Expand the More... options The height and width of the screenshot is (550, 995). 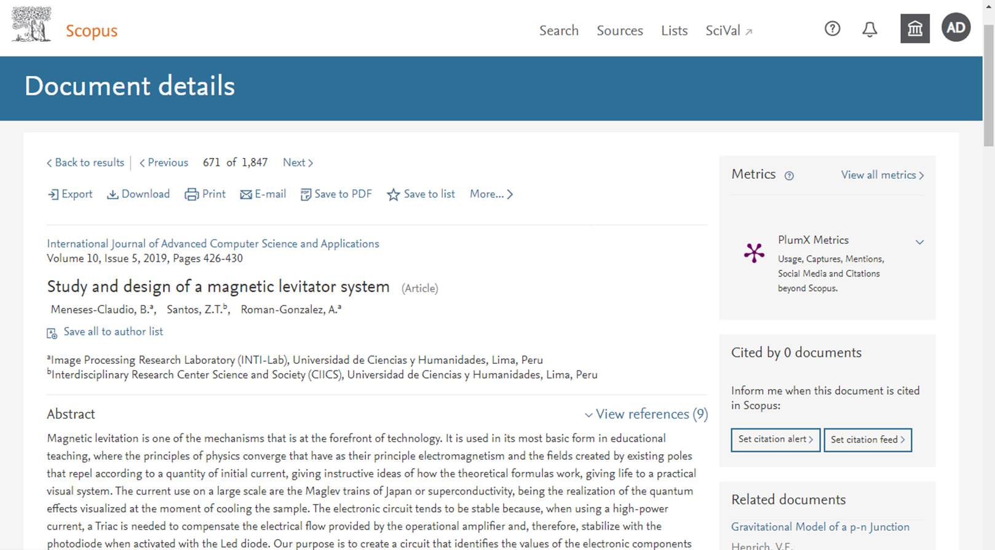click(491, 194)
